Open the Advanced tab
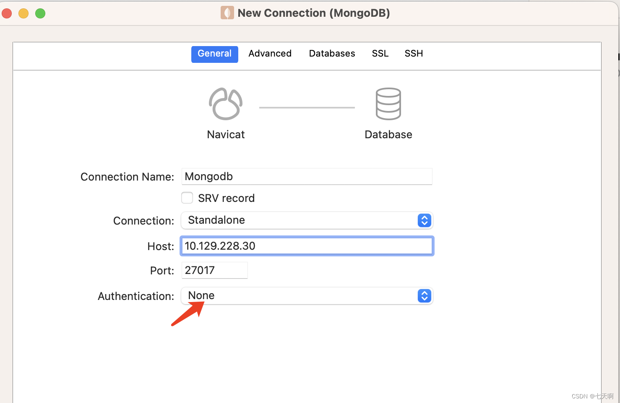 click(270, 54)
